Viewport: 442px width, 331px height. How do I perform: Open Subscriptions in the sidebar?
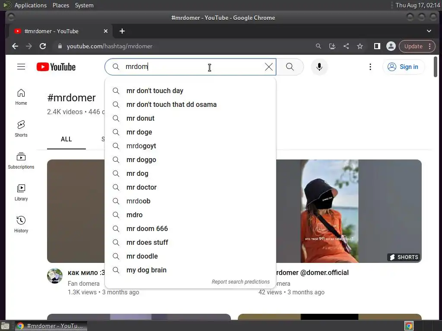(x=21, y=161)
